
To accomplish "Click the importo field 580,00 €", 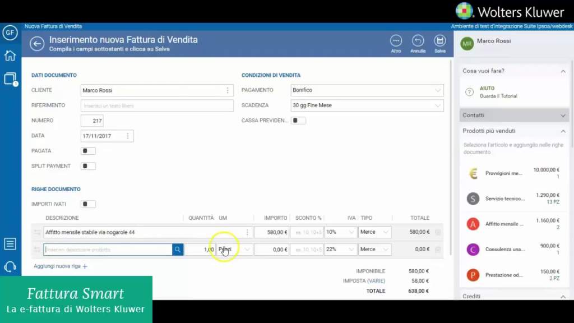I will pyautogui.click(x=272, y=232).
